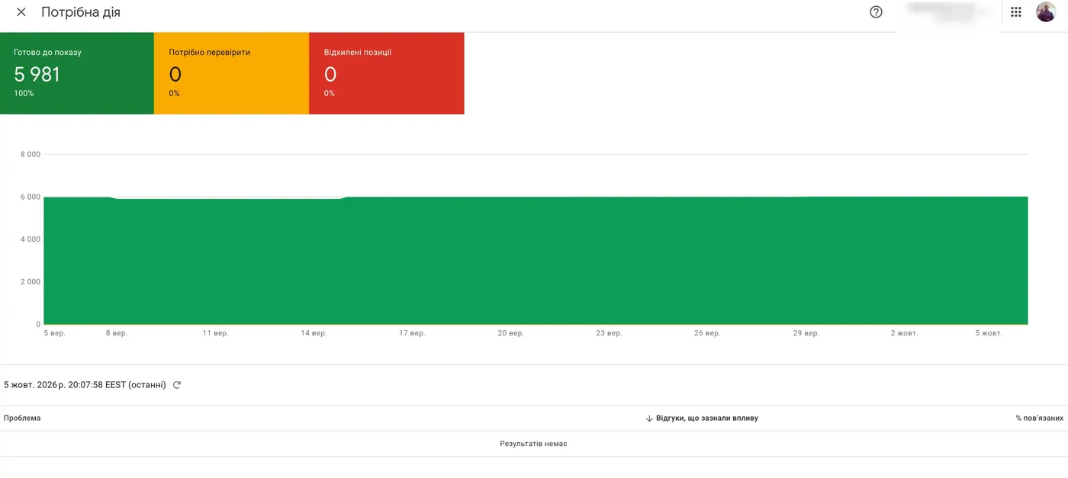
Task: Click the "29 вер." date label
Action: point(806,333)
